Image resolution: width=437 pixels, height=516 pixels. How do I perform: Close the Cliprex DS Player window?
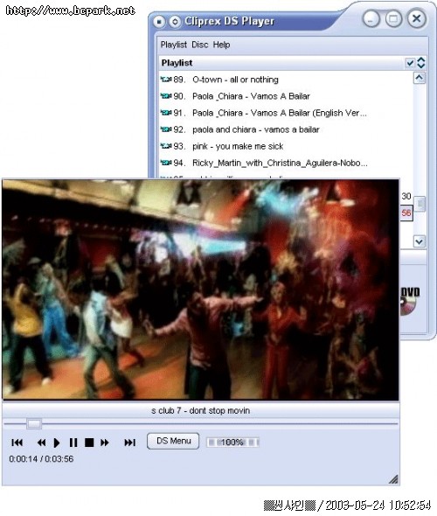click(x=417, y=18)
